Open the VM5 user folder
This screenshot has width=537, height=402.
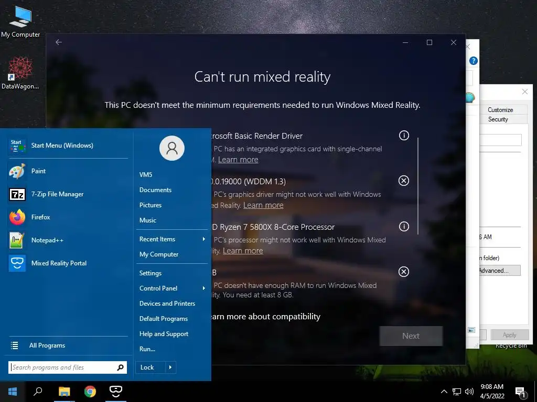pyautogui.click(x=172, y=175)
